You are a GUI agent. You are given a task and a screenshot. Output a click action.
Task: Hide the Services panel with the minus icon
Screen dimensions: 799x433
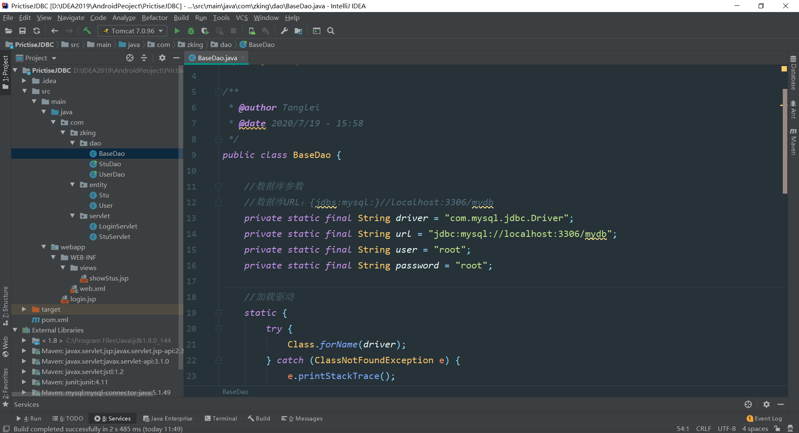(781, 404)
